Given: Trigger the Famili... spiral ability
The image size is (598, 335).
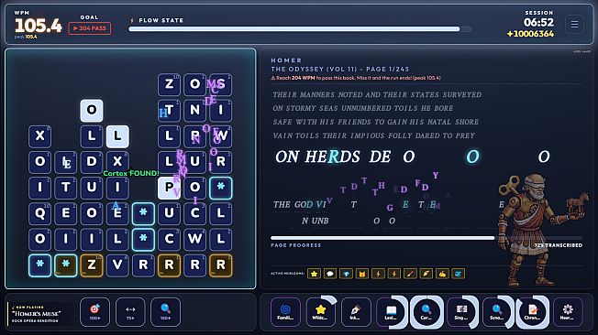Looking at the screenshot, I should (x=285, y=312).
